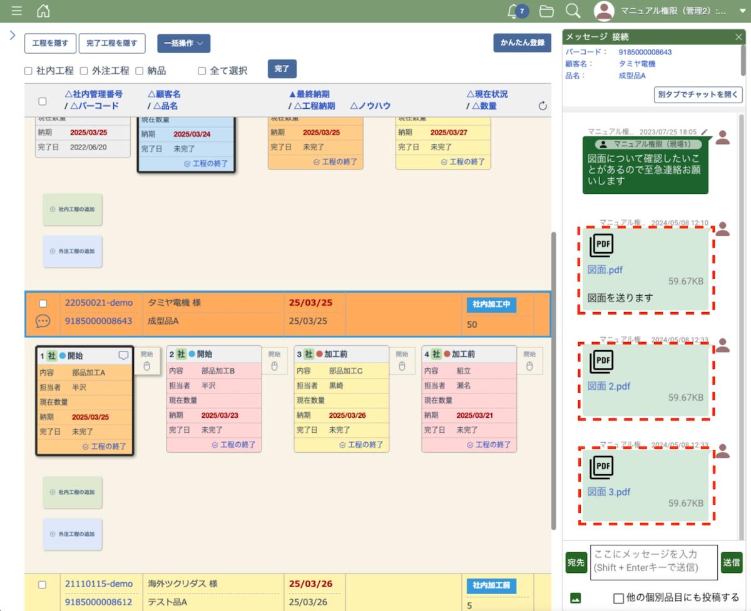
Task: Open chat bubble icon for 22050021-demo row
Action: [x=43, y=321]
